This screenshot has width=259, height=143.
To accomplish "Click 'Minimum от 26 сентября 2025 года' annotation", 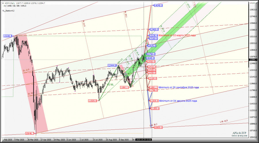I will pos(179,87).
